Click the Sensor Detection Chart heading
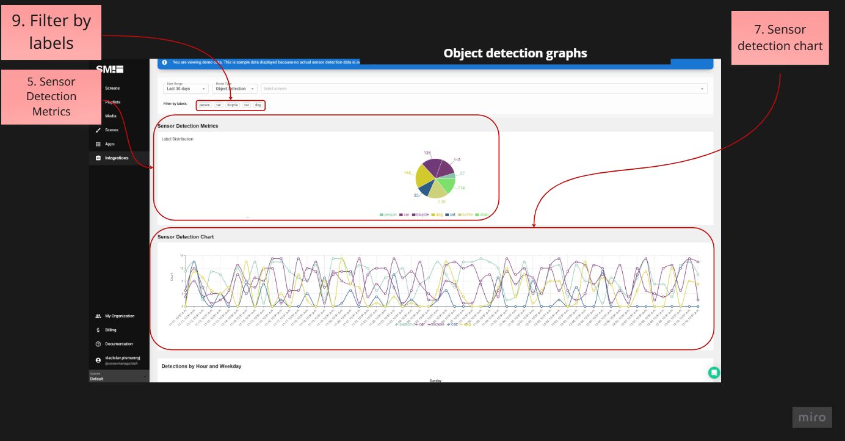Viewport: 845px width, 441px height. tap(186, 236)
